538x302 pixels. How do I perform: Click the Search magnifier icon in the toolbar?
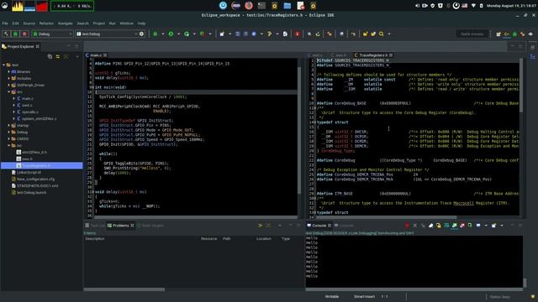point(381,34)
